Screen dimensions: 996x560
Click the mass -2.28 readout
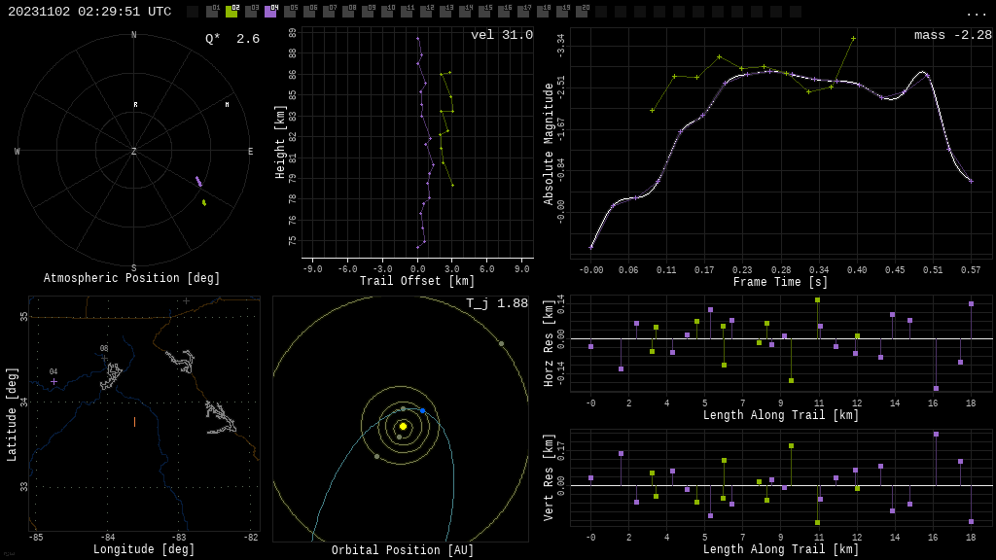point(953,35)
